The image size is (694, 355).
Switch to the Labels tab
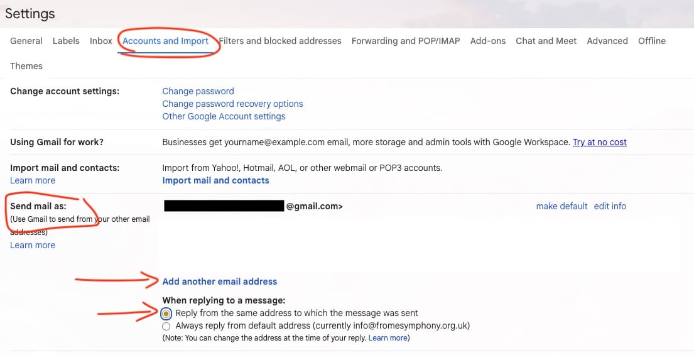click(x=66, y=41)
